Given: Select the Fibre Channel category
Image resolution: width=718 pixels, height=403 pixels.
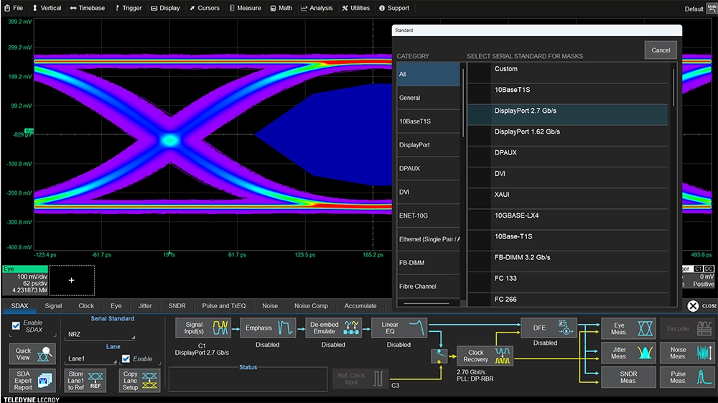Looking at the screenshot, I should coord(428,286).
